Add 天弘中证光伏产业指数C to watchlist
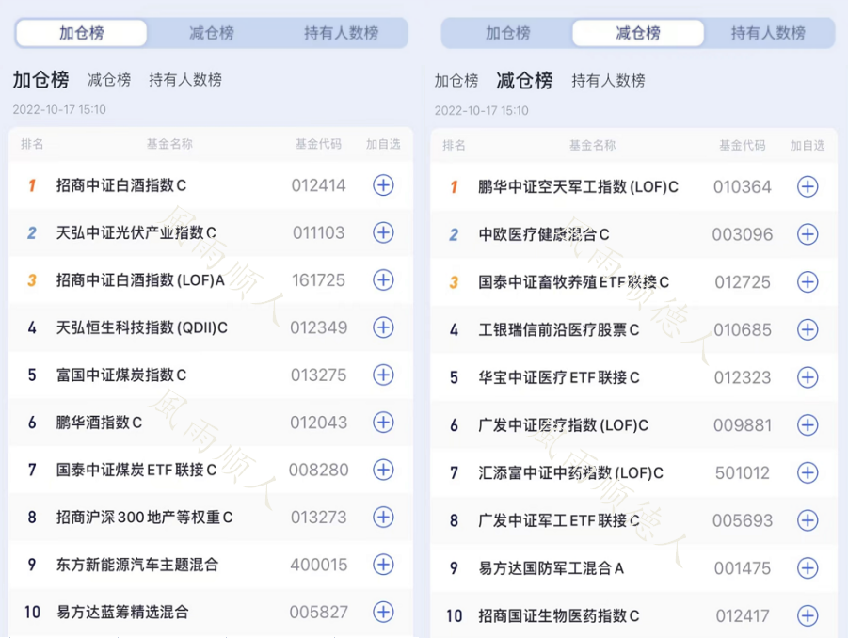This screenshot has height=638, width=848. [x=383, y=233]
